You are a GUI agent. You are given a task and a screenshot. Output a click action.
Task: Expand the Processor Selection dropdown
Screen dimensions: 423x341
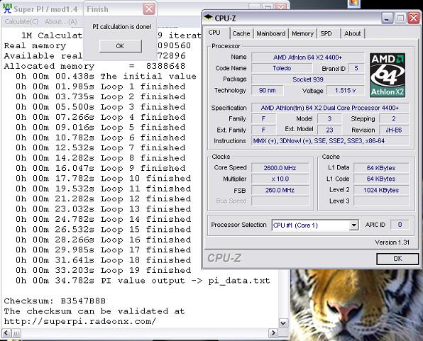tap(353, 225)
